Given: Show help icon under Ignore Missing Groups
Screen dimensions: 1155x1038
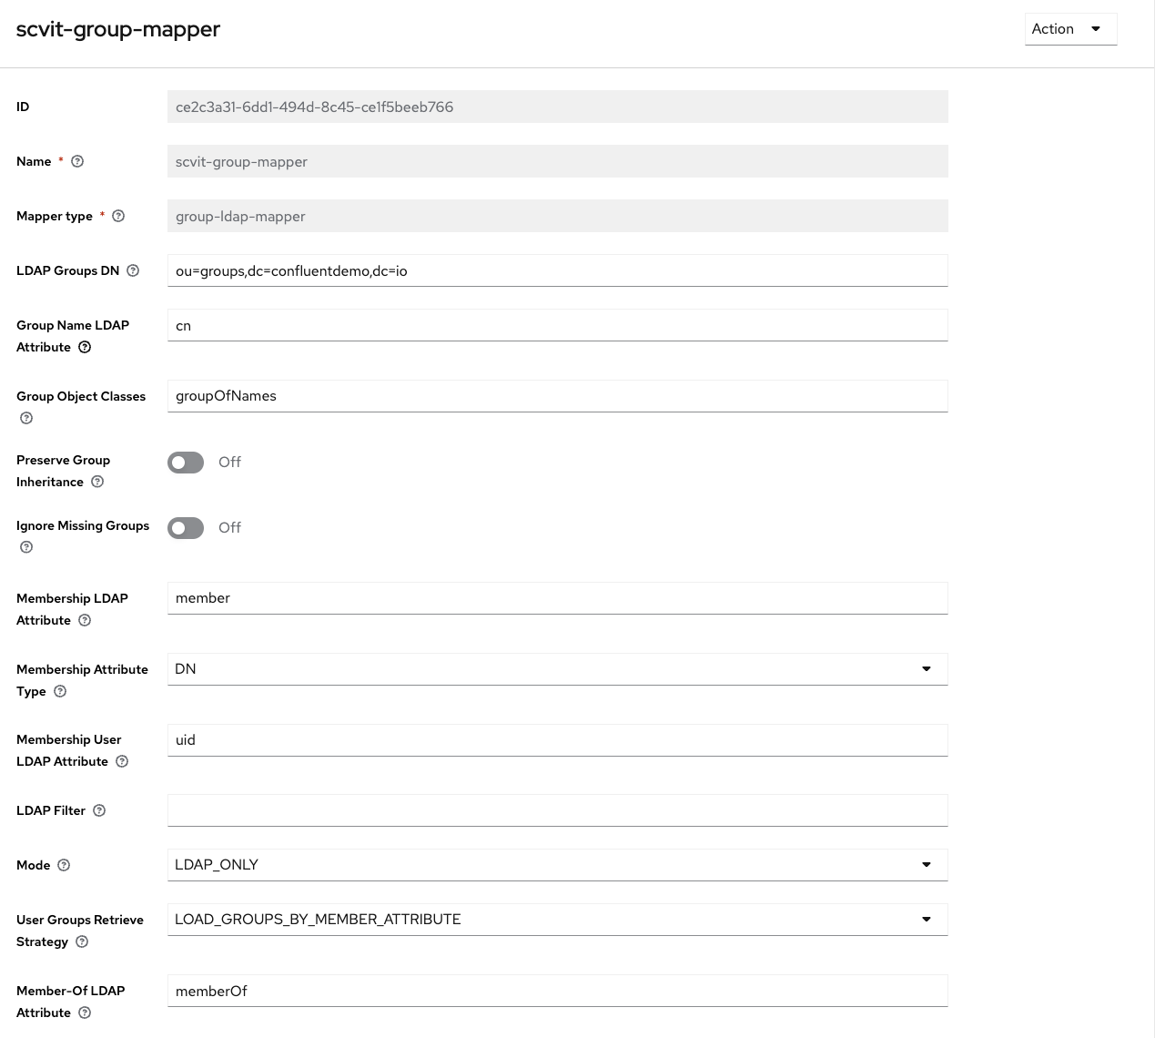Looking at the screenshot, I should point(26,547).
